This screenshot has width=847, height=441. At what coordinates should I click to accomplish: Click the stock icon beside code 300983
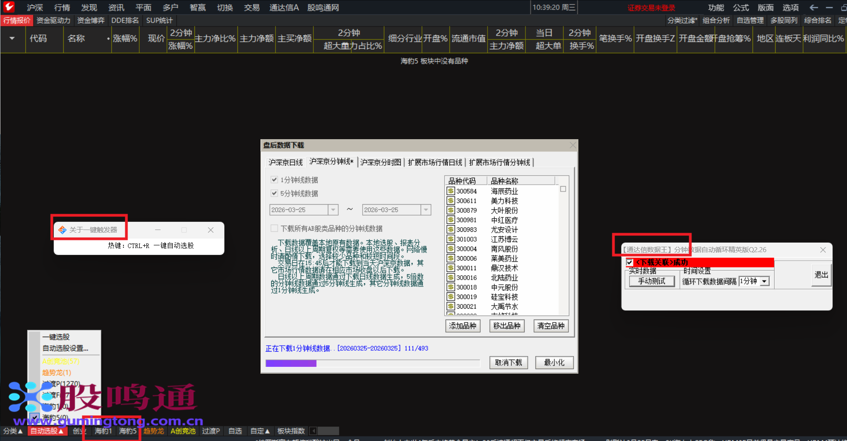(451, 230)
